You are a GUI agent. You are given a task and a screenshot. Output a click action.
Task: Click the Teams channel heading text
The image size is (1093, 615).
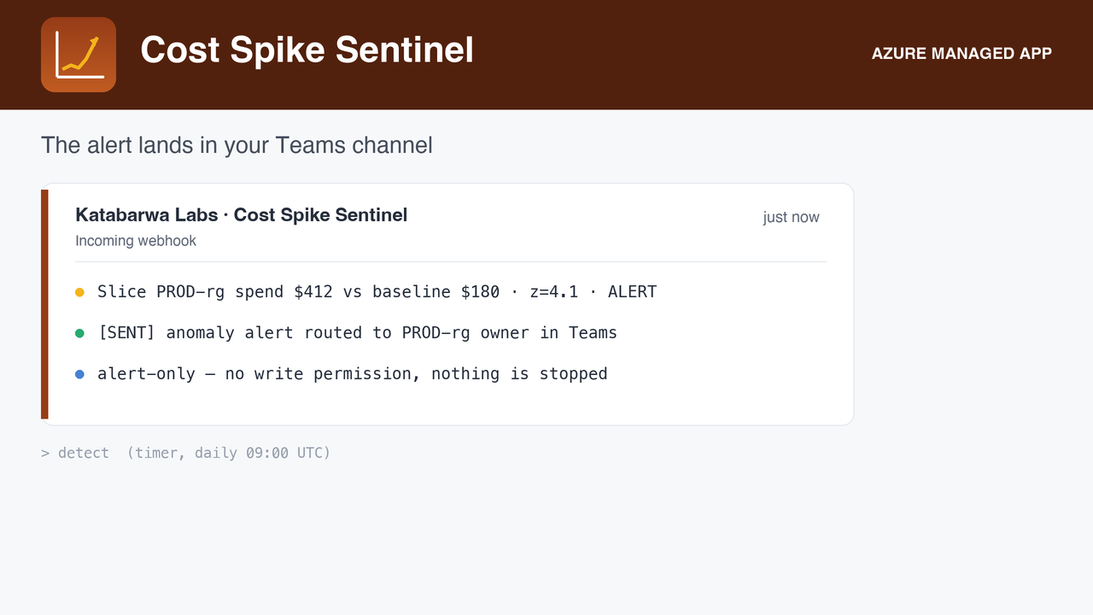pyautogui.click(x=237, y=145)
